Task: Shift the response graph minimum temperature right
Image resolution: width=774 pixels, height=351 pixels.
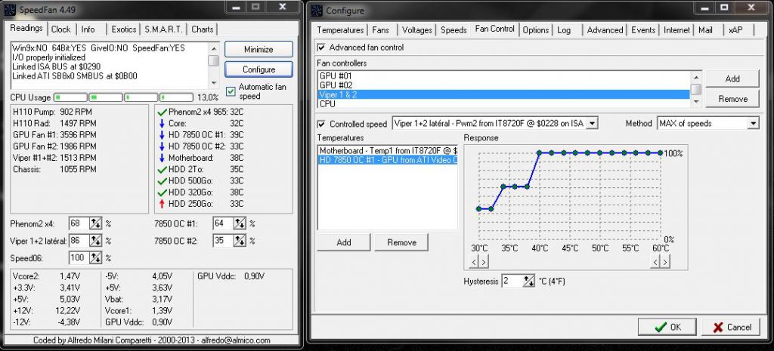Action: pos(483,262)
